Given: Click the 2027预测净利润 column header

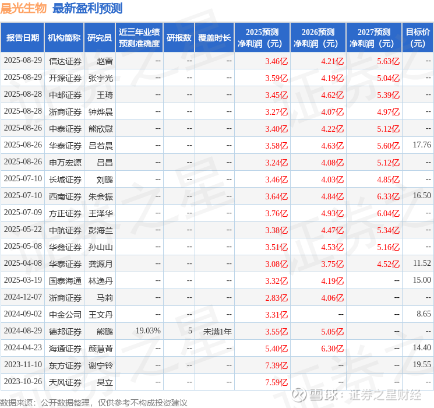Looking at the screenshot, I should tap(374, 38).
